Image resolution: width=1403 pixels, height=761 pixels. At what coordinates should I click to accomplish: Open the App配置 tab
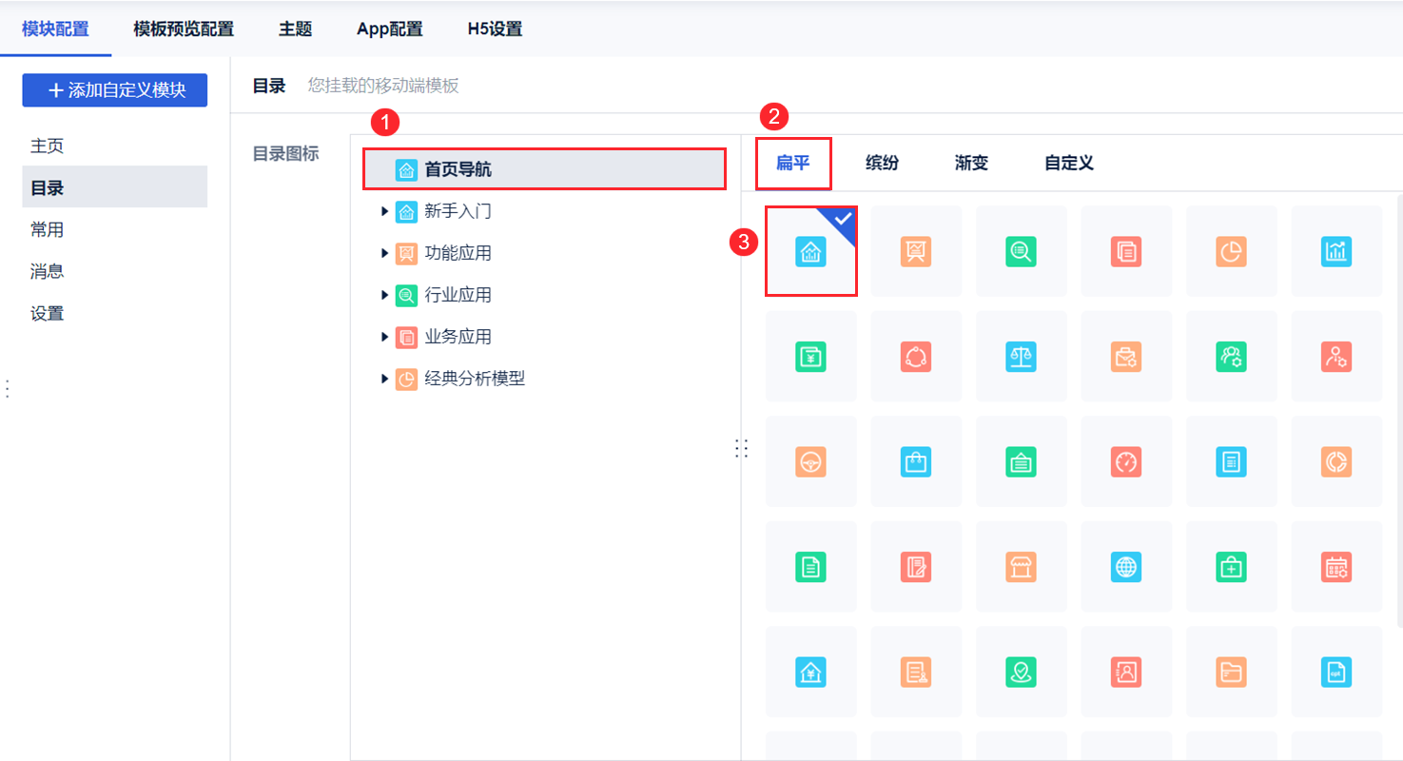point(389,29)
